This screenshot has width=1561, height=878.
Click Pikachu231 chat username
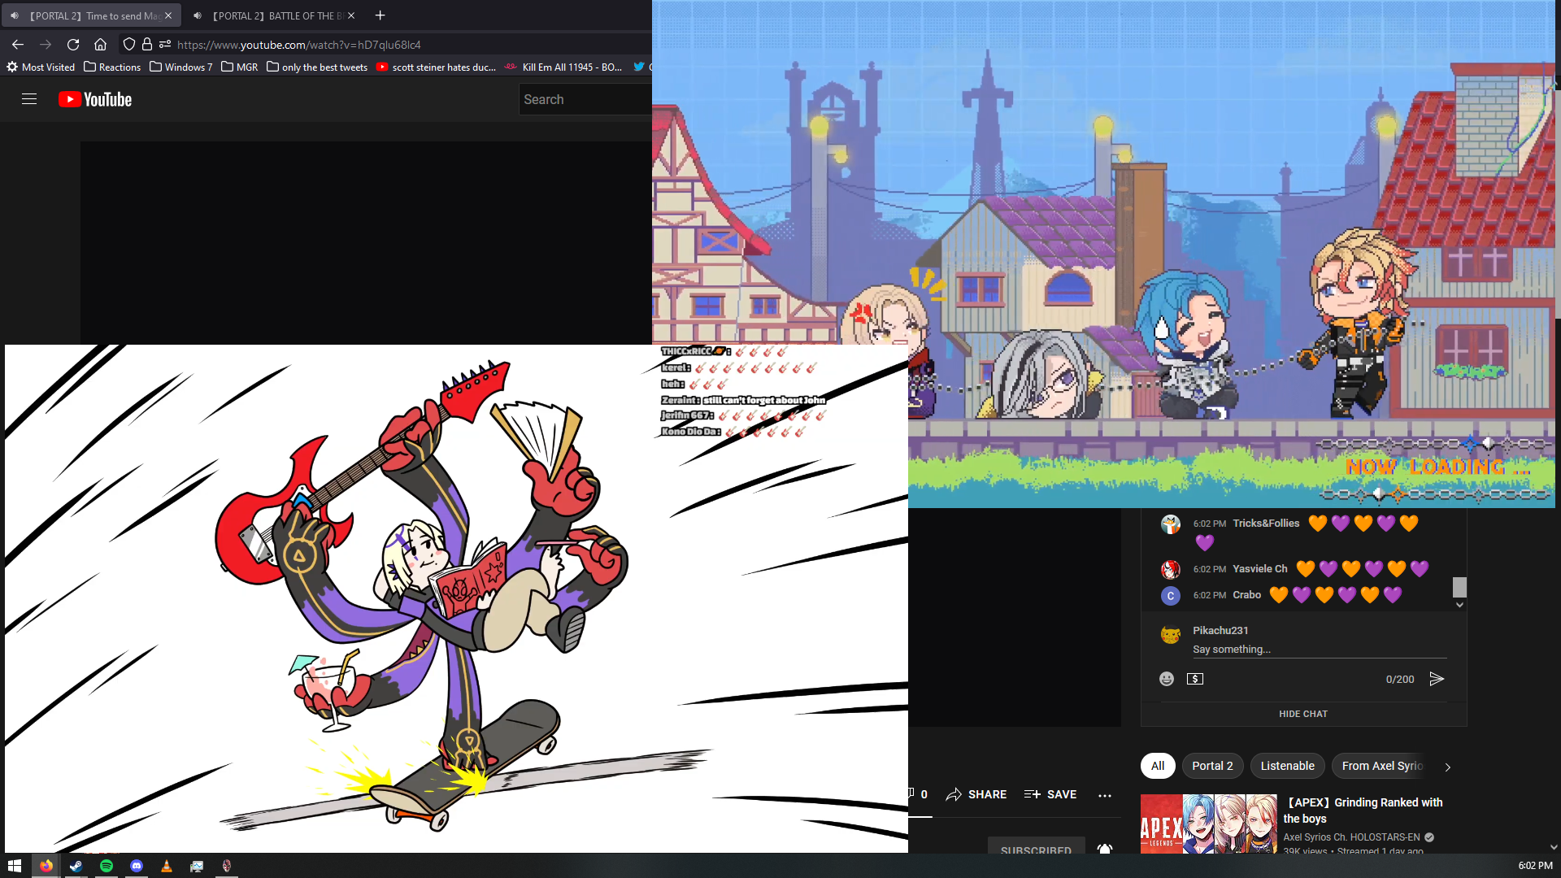pyautogui.click(x=1220, y=630)
